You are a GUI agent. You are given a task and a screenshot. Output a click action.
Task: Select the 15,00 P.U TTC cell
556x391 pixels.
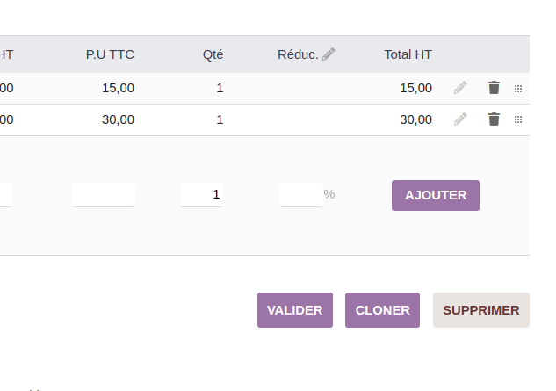pyautogui.click(x=118, y=88)
